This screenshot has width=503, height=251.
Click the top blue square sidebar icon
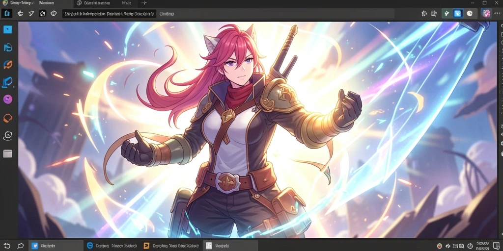(8, 29)
